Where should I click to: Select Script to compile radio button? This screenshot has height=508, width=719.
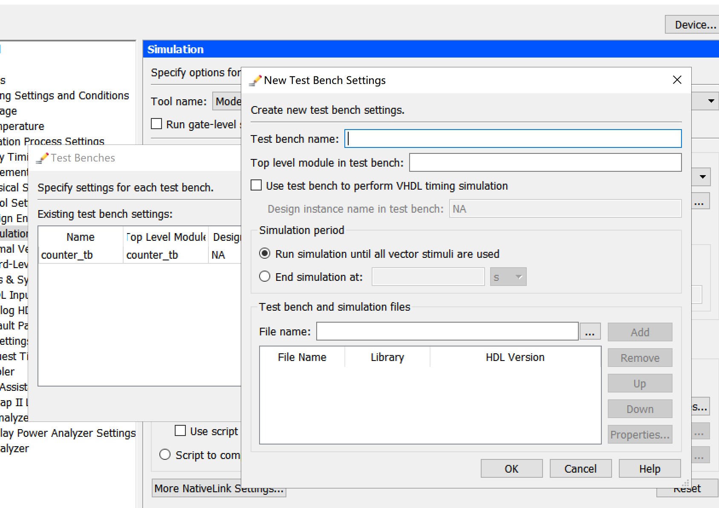tap(165, 454)
